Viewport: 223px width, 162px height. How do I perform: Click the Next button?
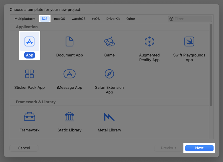[199, 148]
